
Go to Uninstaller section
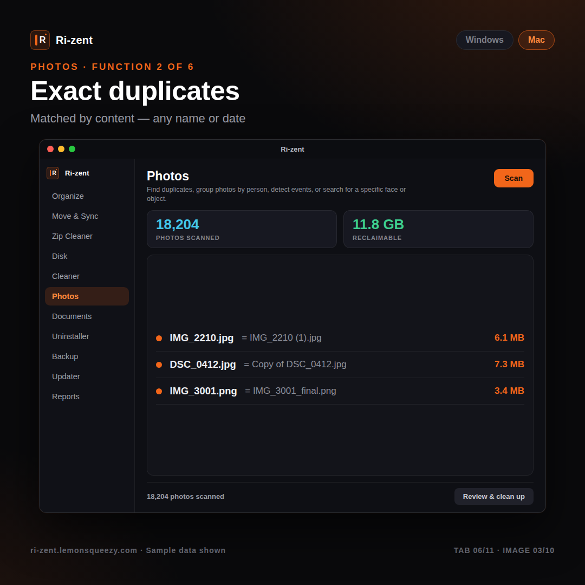pos(87,336)
